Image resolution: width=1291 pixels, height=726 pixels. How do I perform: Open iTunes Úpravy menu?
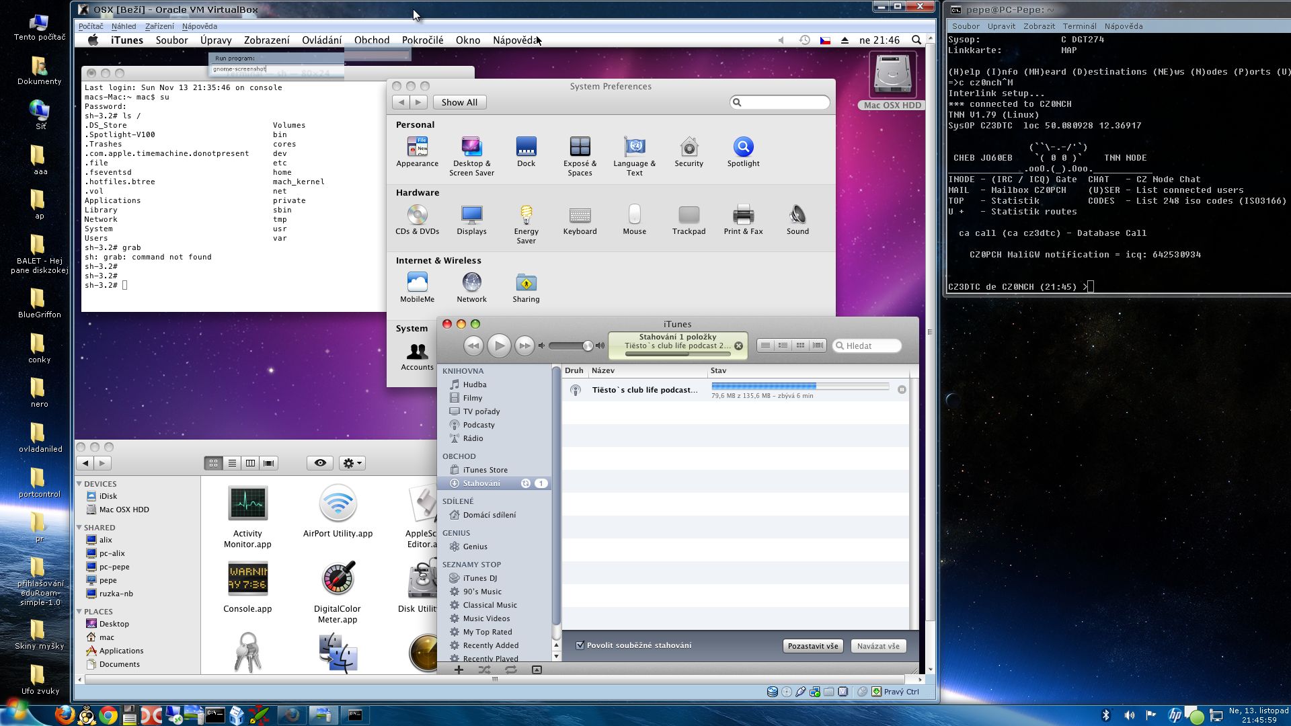[x=216, y=40]
